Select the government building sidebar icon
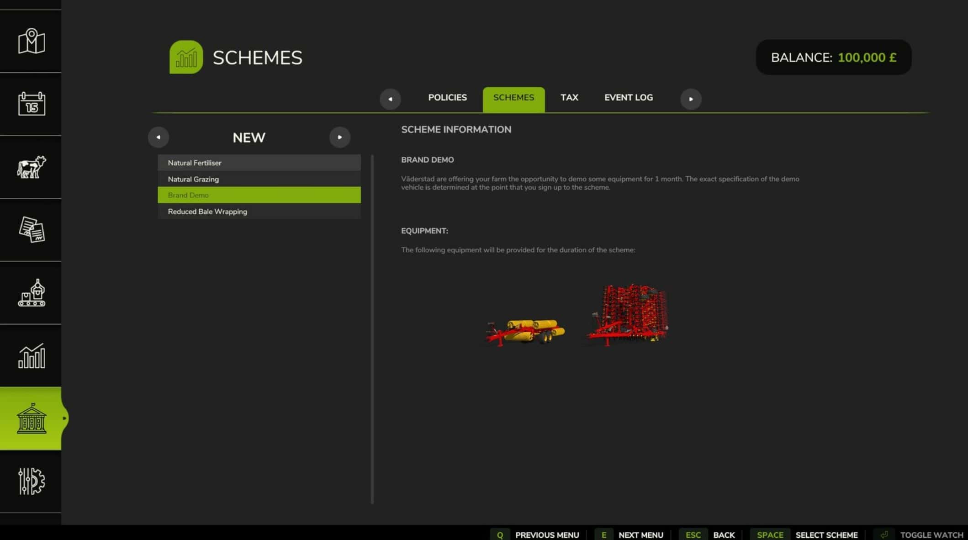This screenshot has width=968, height=540. (x=31, y=418)
